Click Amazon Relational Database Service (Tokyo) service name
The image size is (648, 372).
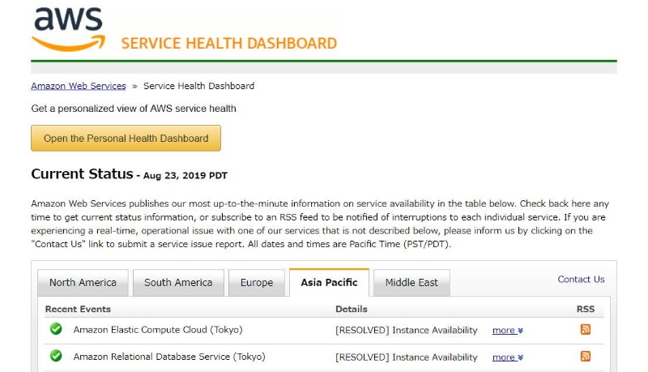point(169,357)
